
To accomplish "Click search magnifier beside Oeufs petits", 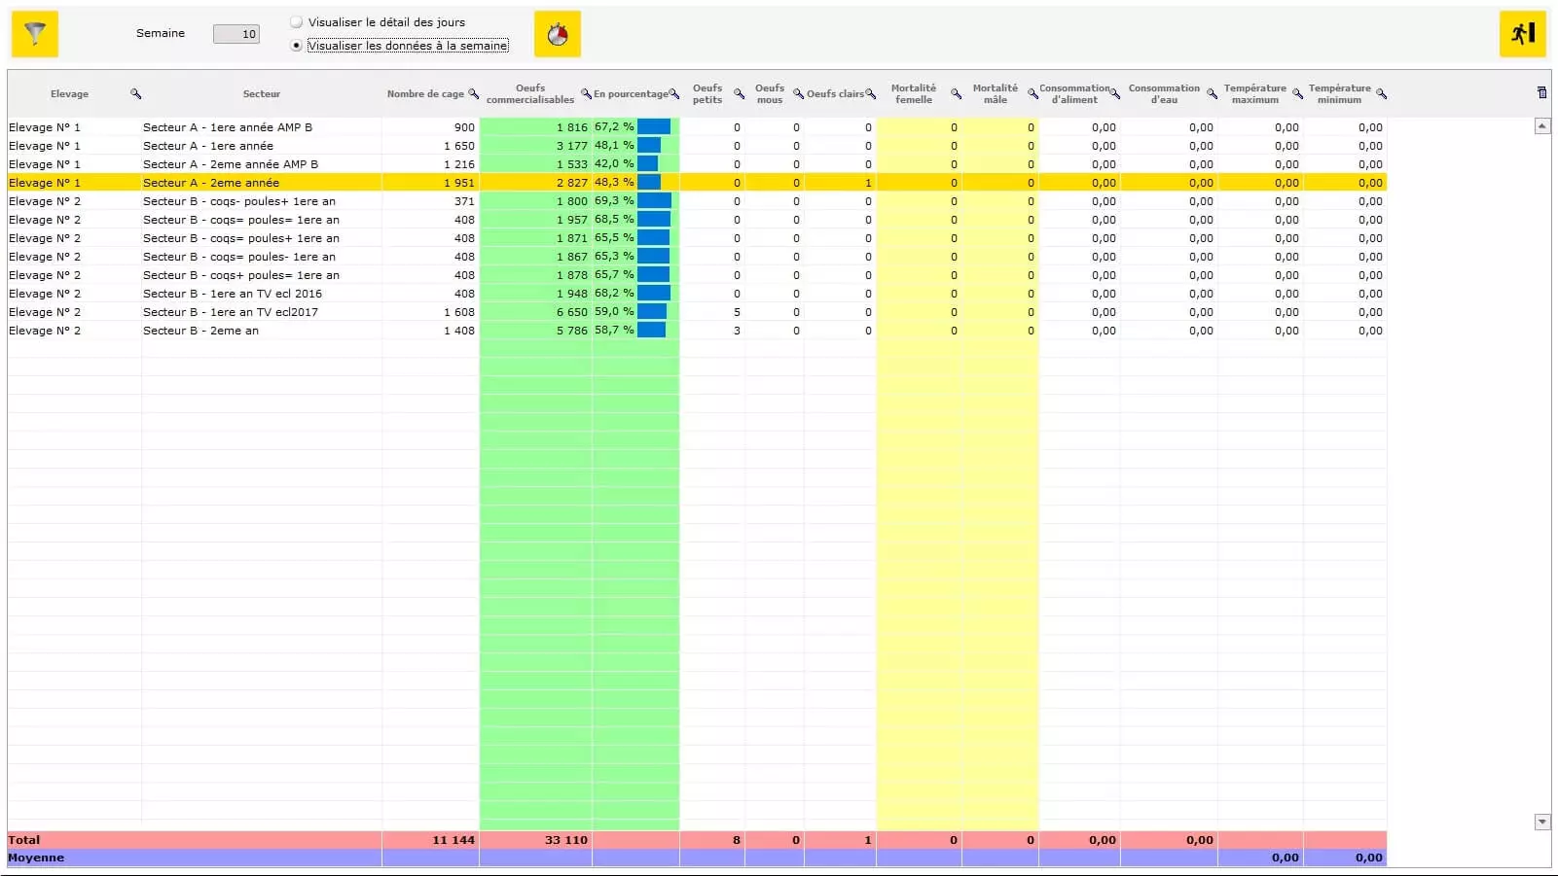I will pyautogui.click(x=739, y=94).
